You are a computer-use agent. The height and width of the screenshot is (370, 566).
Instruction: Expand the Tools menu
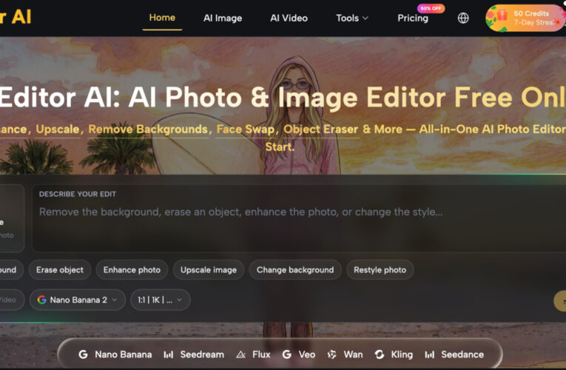point(352,18)
